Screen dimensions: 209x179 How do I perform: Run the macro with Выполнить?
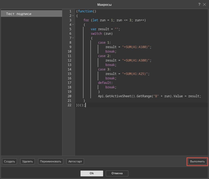[197, 161]
